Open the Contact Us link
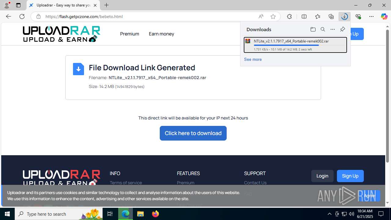The width and height of the screenshot is (391, 220). coord(255,183)
